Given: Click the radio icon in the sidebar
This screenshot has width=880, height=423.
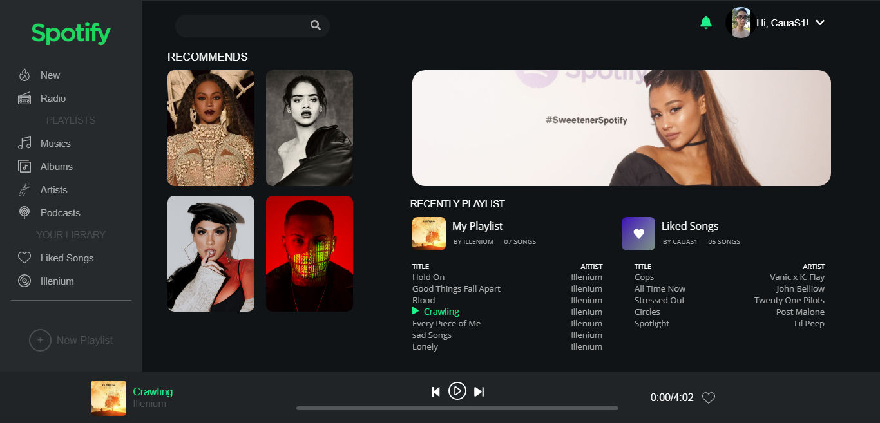Looking at the screenshot, I should (24, 99).
